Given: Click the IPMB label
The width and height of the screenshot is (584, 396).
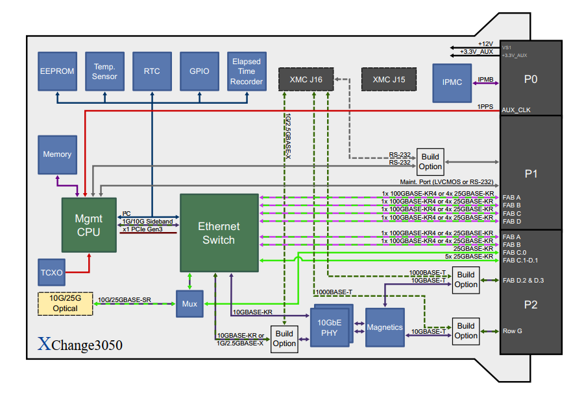Looking at the screenshot, I should [x=485, y=79].
